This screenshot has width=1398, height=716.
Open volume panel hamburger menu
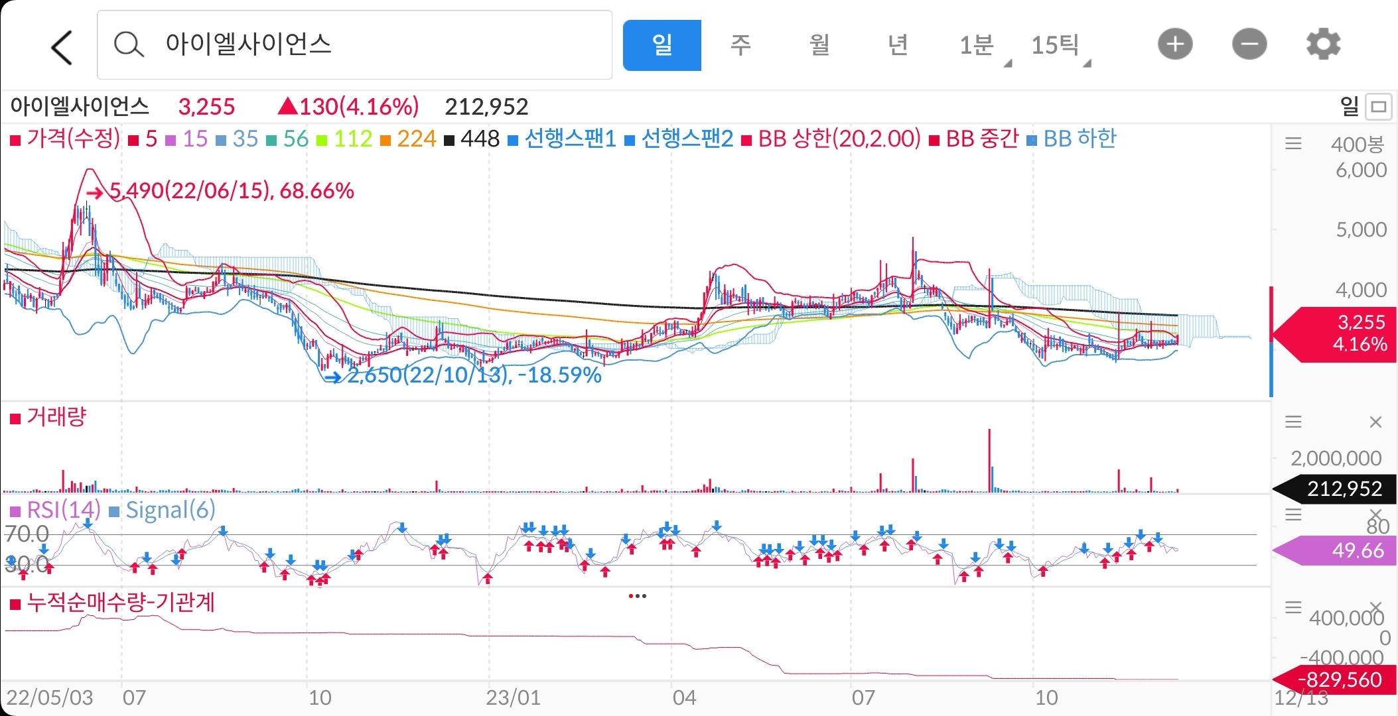click(1293, 422)
